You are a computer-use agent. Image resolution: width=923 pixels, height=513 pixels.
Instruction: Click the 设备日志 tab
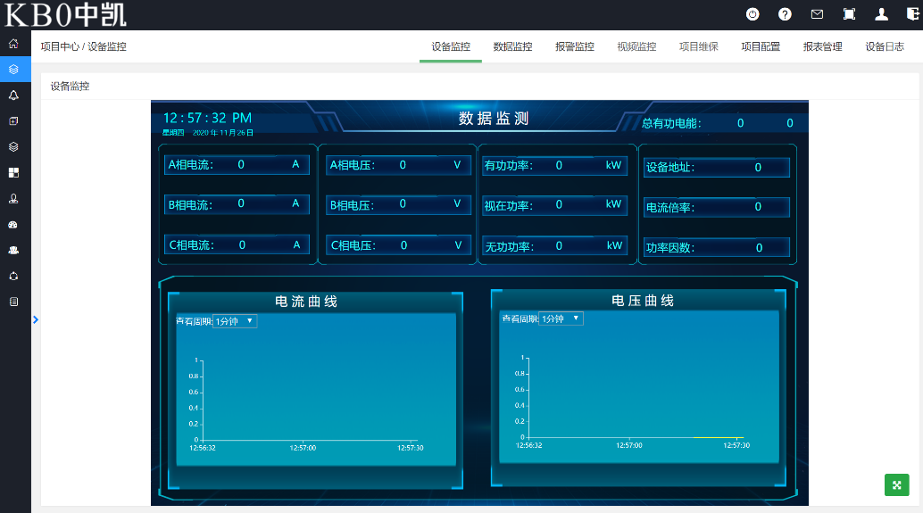click(885, 46)
